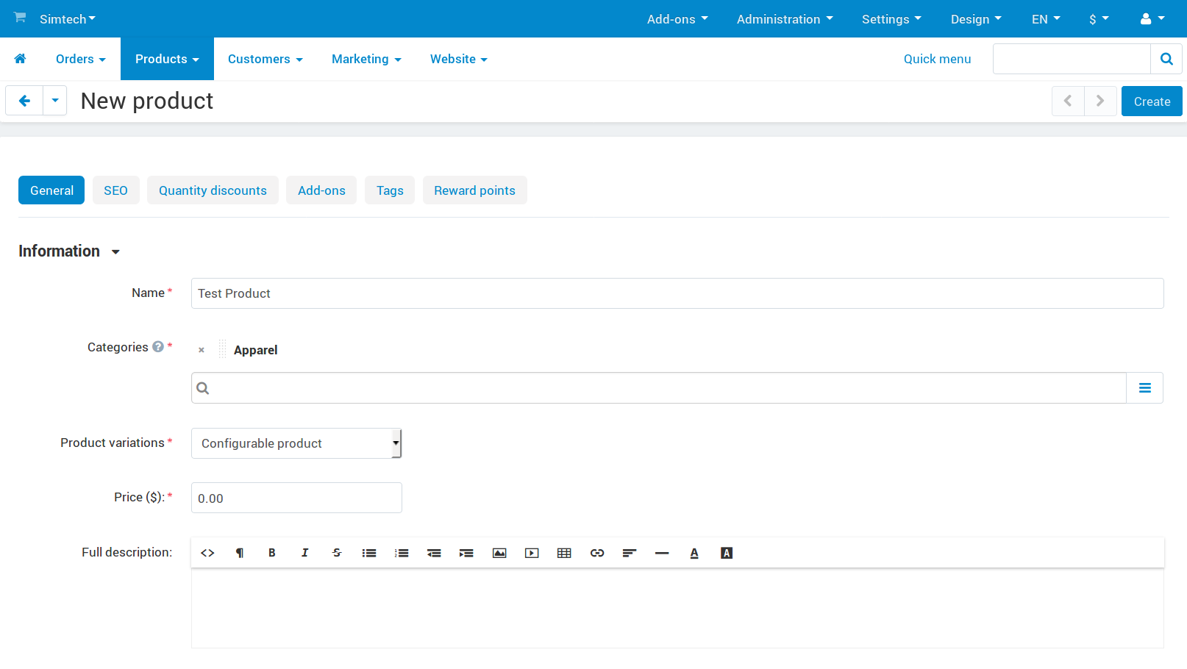Open the EN language dropdown
The height and width of the screenshot is (669, 1187).
pyautogui.click(x=1046, y=19)
